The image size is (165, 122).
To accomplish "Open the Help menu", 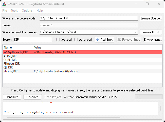I will [x=40, y=11].
